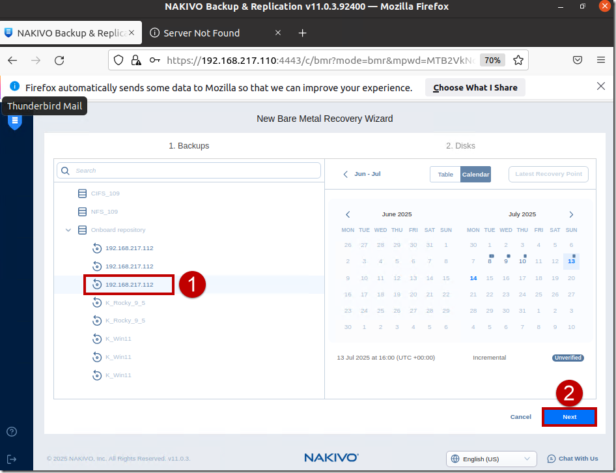Close the Server Not Found tab
616x473 pixels.
coord(278,33)
